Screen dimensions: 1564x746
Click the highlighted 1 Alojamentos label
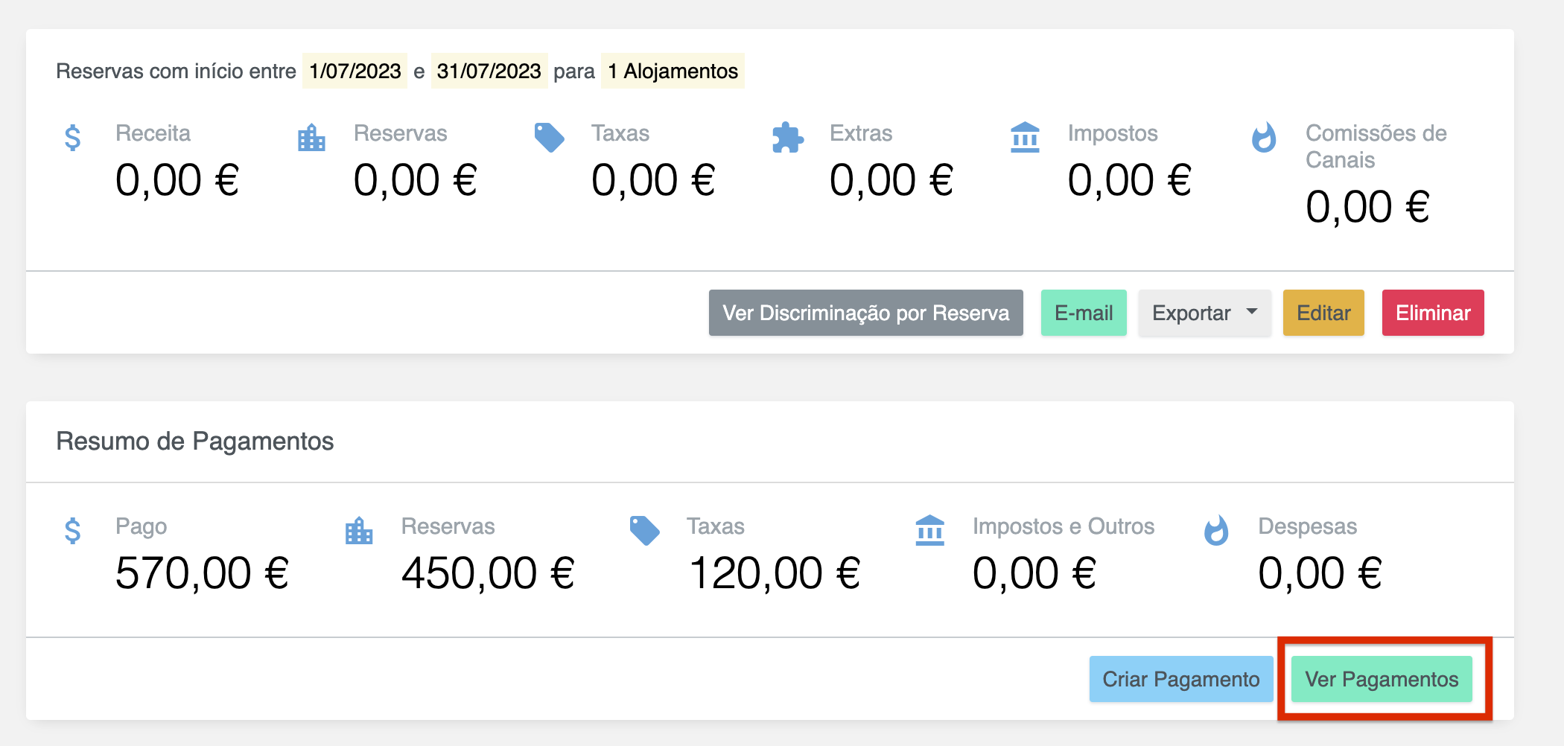coord(673,71)
